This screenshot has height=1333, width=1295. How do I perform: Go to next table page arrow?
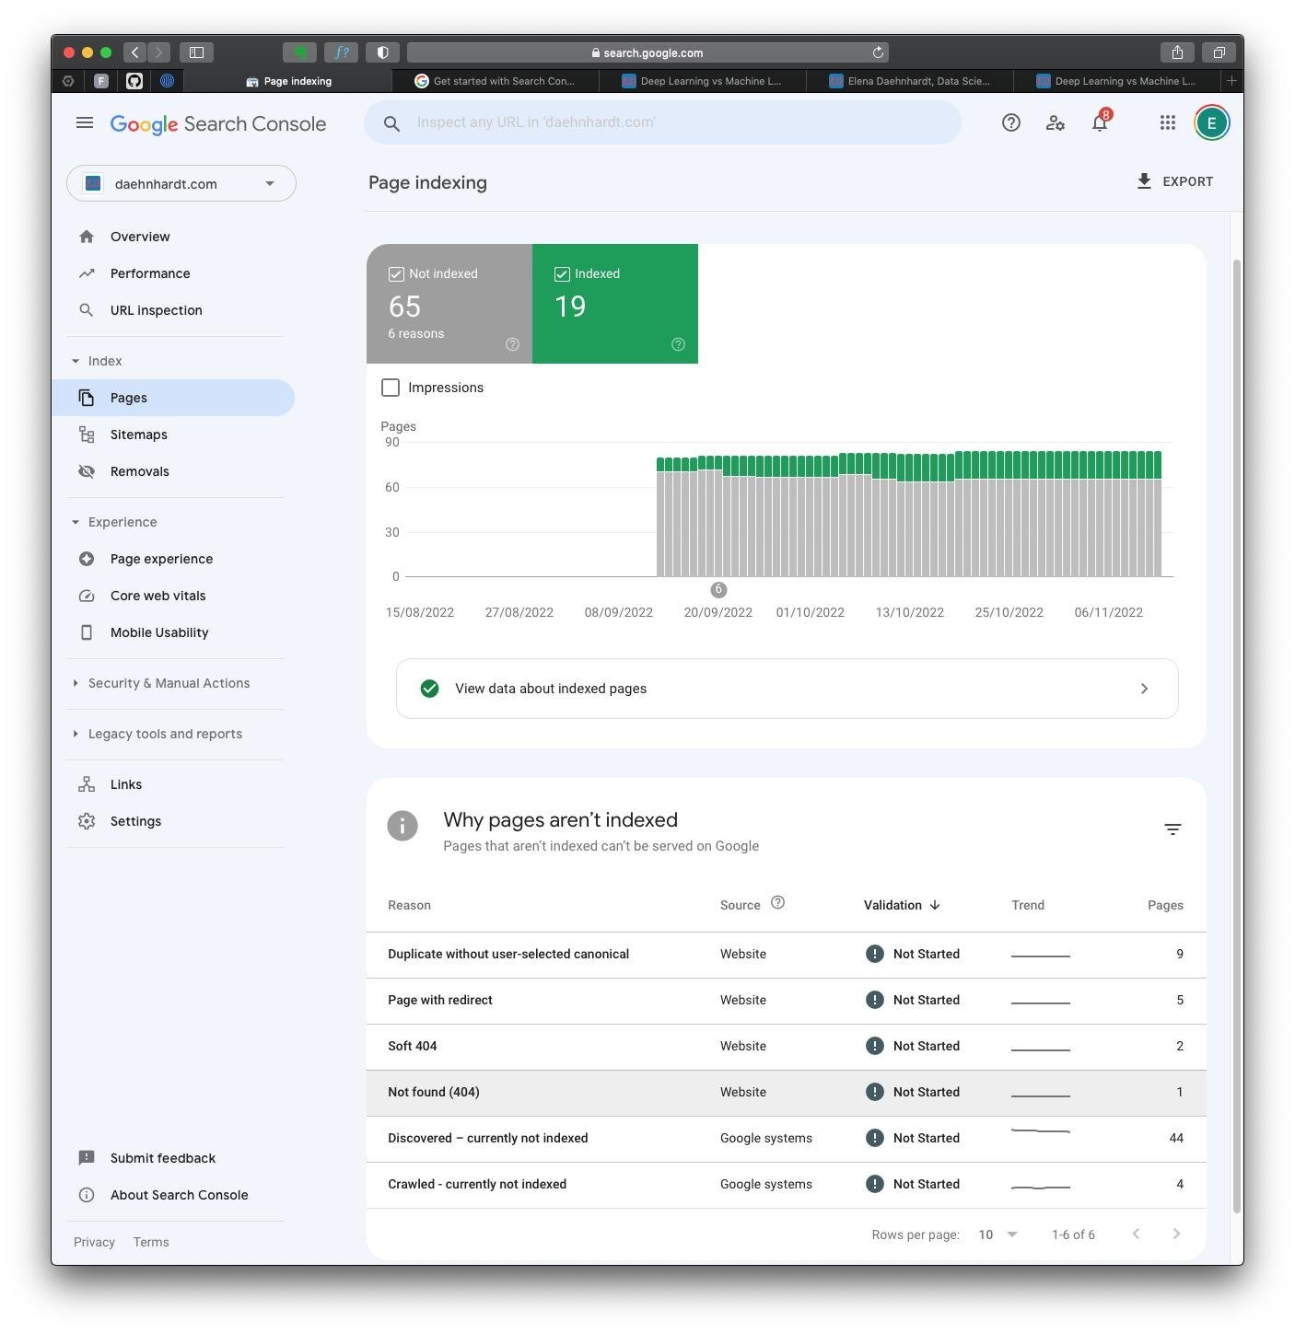(x=1176, y=1234)
